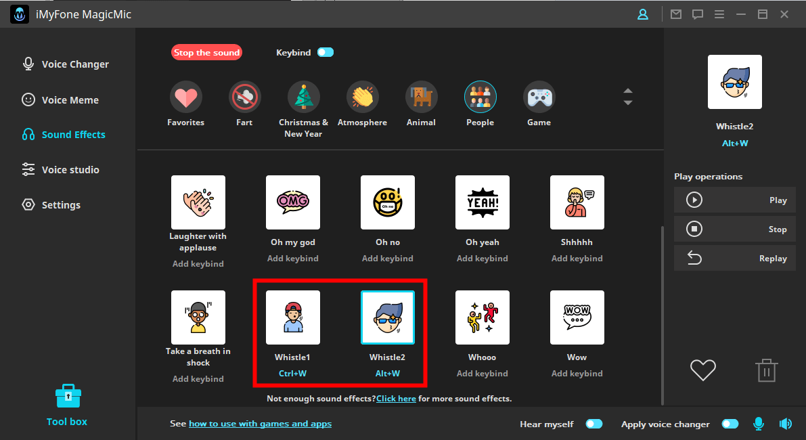
Task: Play Laughter with applause sound
Action: 198,202
